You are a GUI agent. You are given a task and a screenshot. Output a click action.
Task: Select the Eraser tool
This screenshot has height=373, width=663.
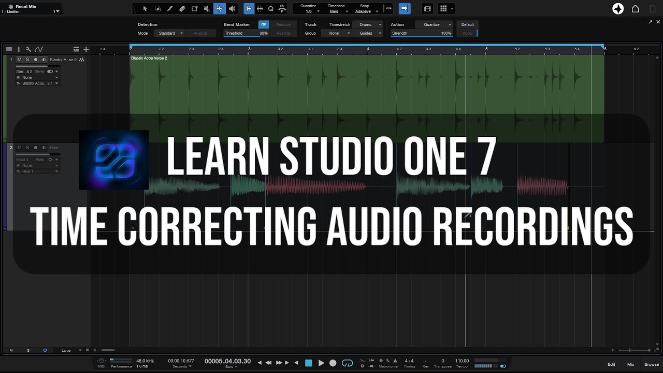(182, 9)
